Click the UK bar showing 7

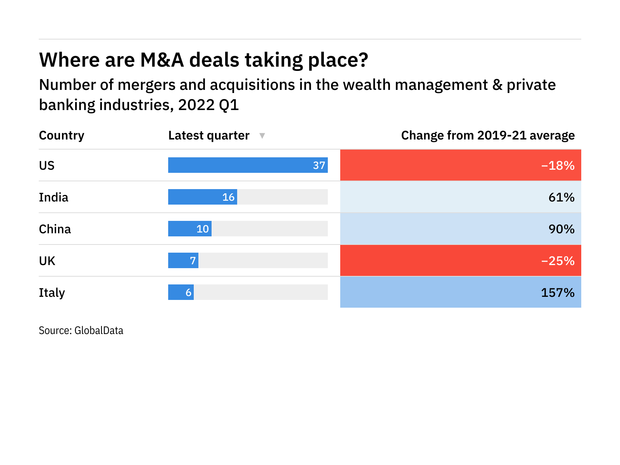coord(183,260)
